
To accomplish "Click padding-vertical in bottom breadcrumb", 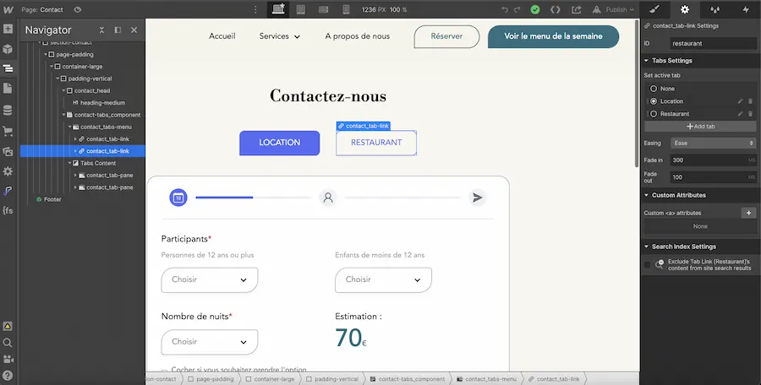I will pos(336,379).
